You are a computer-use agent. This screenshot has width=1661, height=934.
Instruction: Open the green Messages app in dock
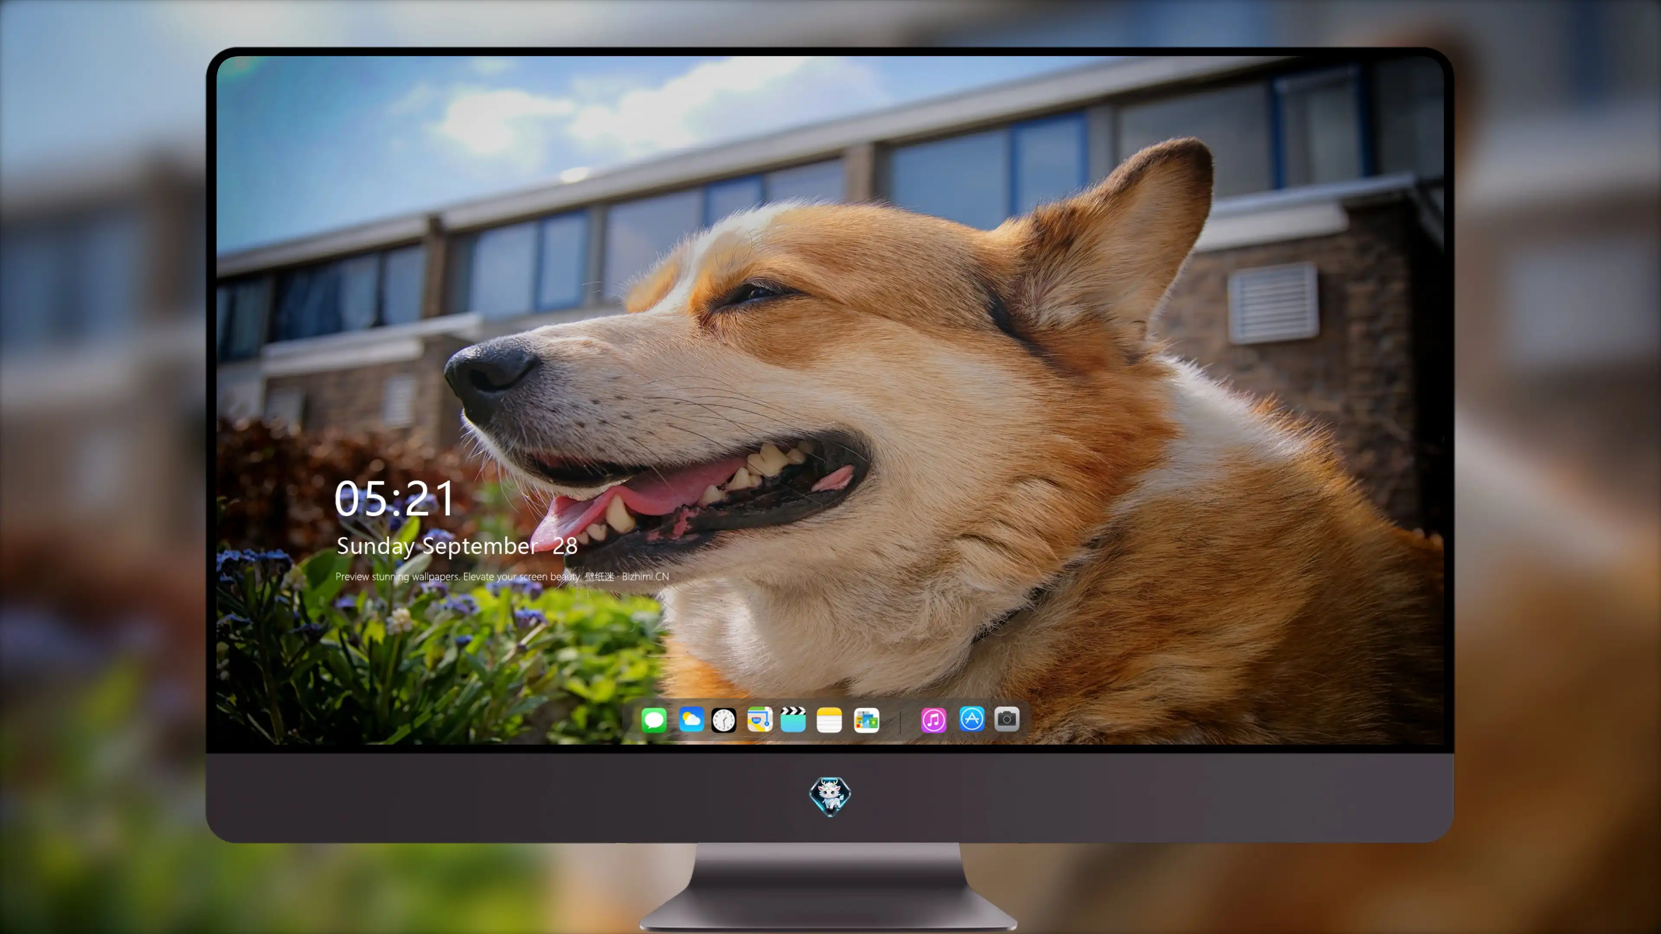654,720
